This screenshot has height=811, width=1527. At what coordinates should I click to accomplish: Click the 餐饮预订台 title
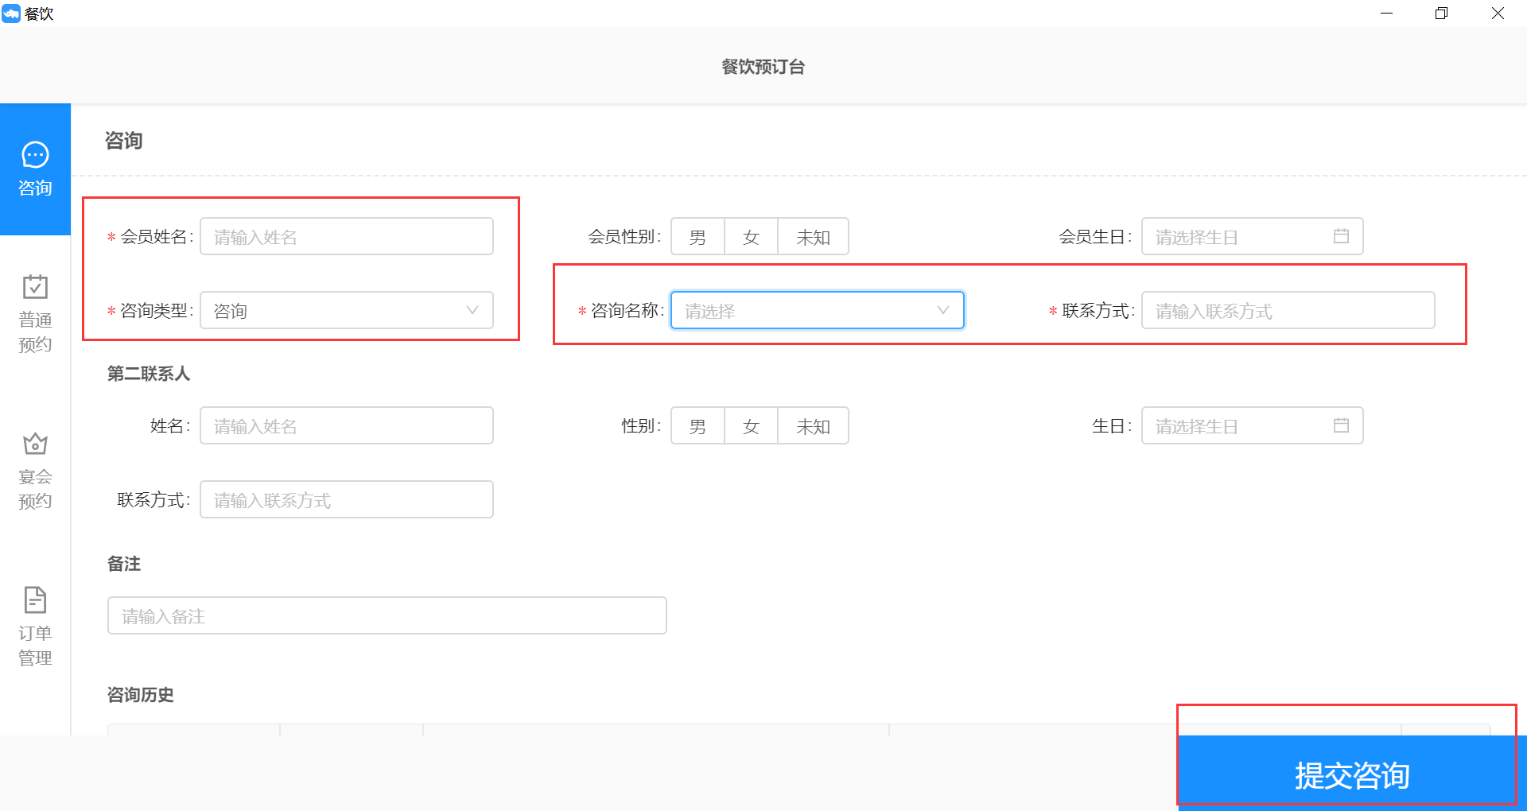(x=763, y=67)
